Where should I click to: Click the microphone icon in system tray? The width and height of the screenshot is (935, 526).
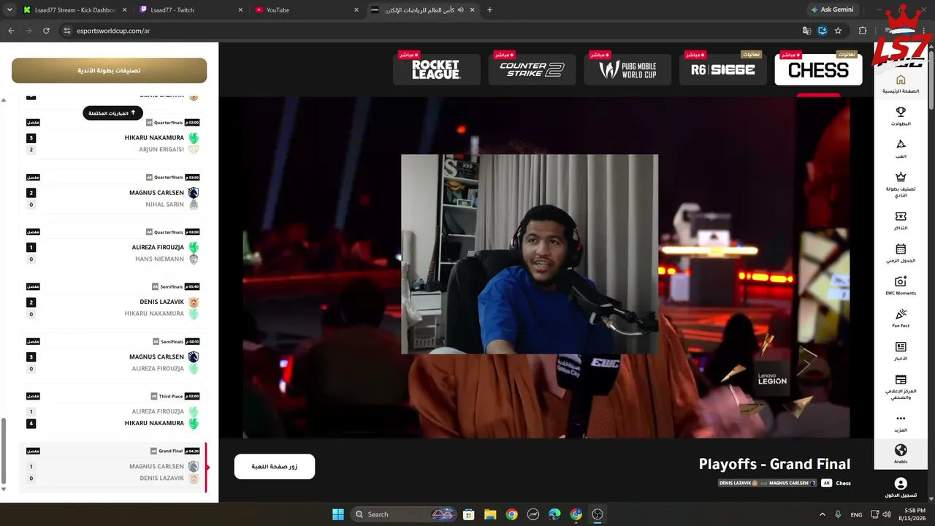pyautogui.click(x=838, y=514)
